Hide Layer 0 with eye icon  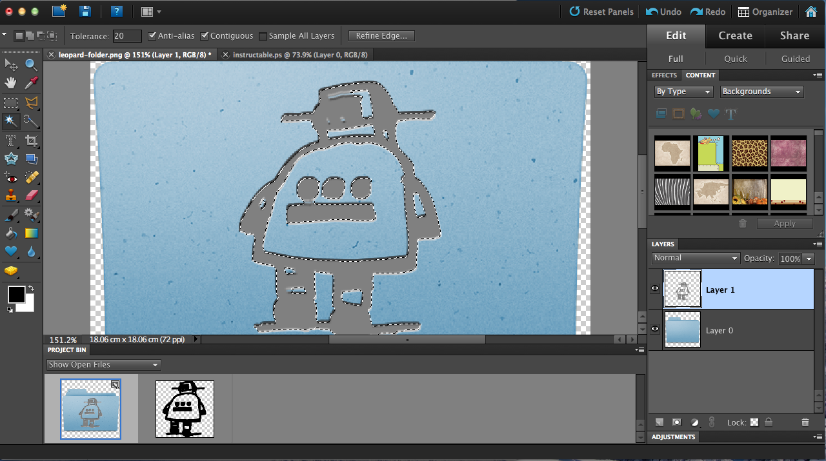(x=655, y=329)
